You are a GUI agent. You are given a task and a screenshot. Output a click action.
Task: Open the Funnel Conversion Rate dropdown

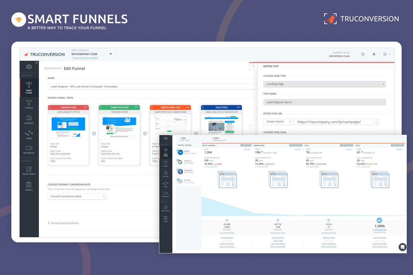click(x=77, y=196)
